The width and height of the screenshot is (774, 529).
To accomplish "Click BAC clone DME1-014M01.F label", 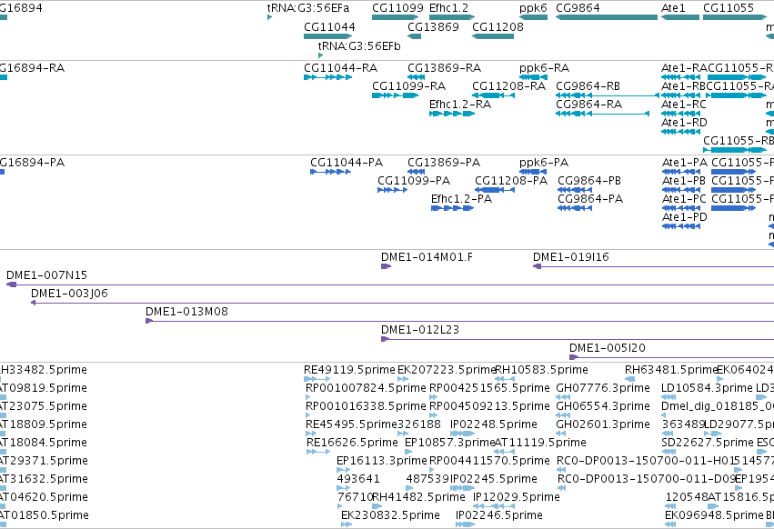I will [x=427, y=257].
